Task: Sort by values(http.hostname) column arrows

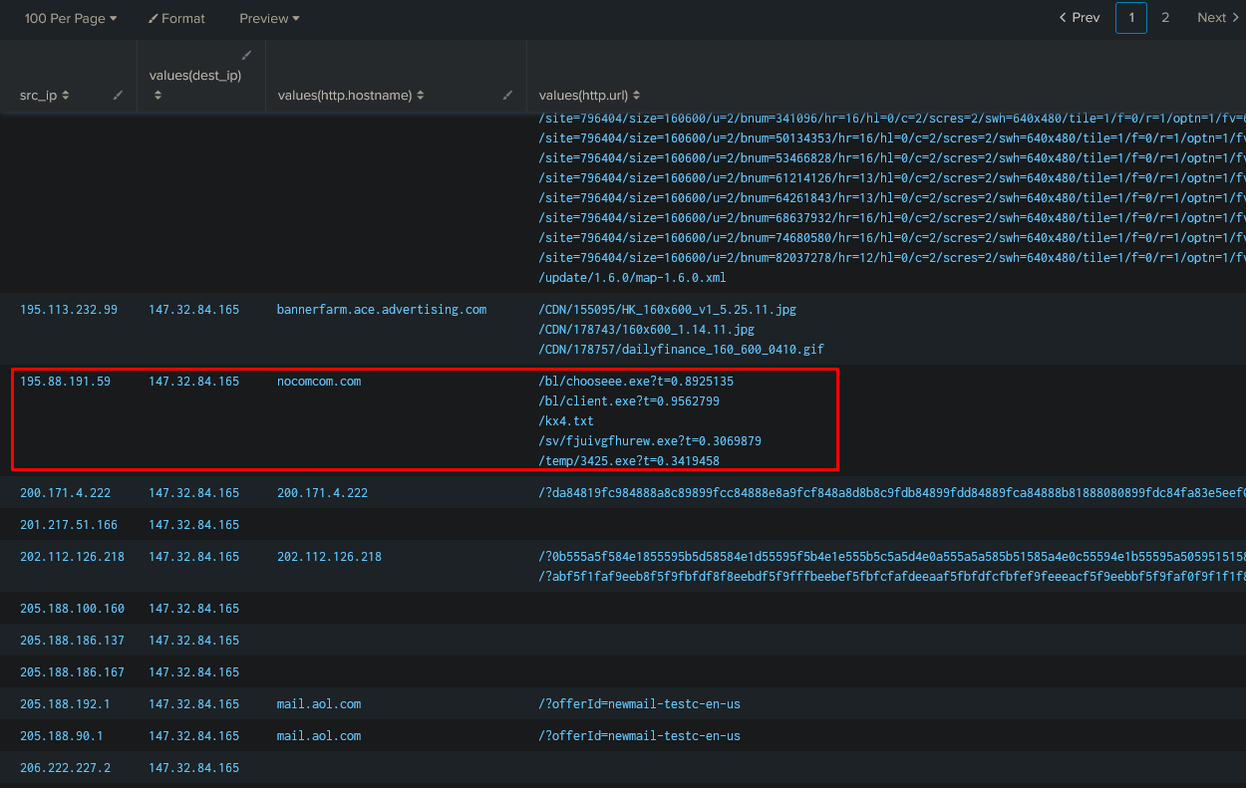Action: click(421, 96)
